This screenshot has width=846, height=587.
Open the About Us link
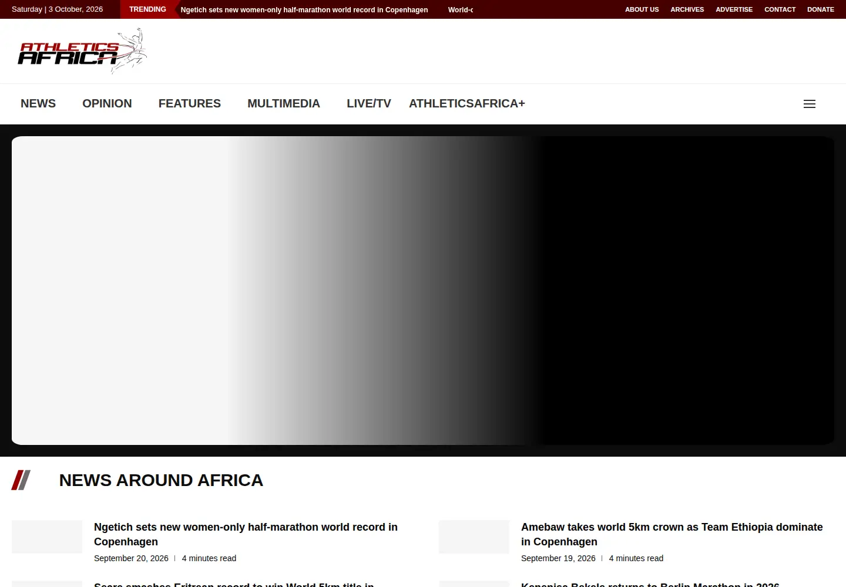coord(642,9)
